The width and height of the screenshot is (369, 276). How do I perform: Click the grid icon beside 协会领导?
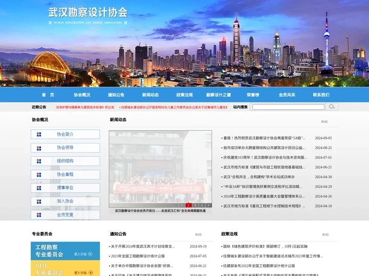coord(39,148)
